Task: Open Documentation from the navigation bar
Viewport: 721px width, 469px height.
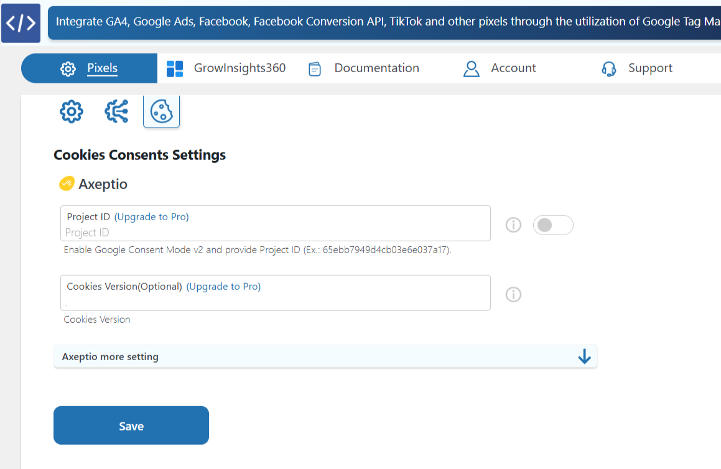Action: (x=376, y=68)
